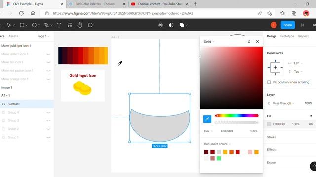Open the Assets panel tab
The image size is (316, 177).
click(13, 36)
